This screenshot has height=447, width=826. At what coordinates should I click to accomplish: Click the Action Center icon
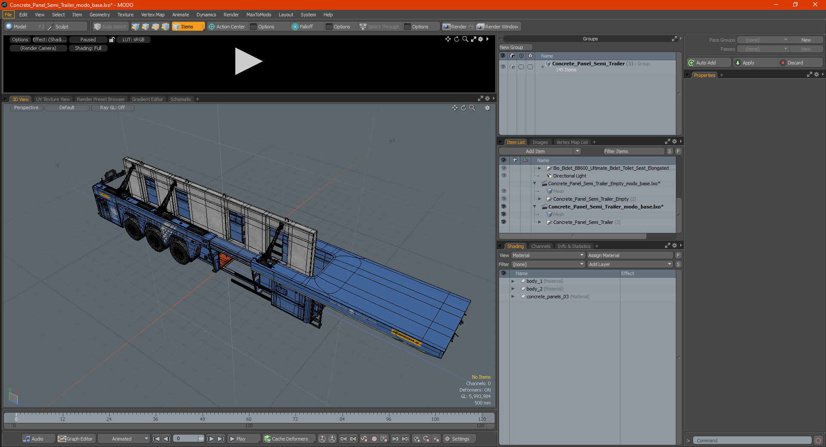click(212, 27)
